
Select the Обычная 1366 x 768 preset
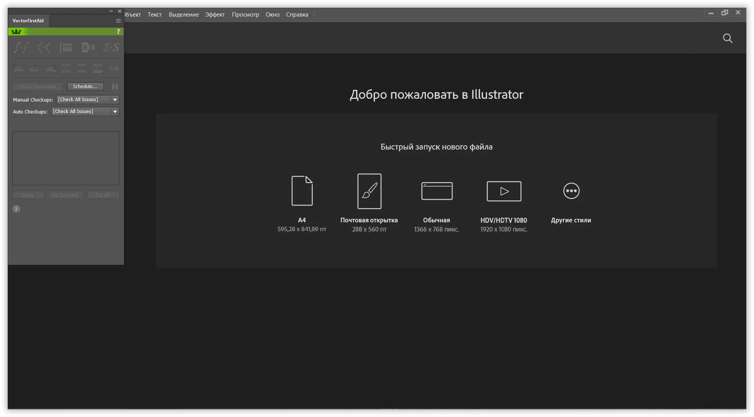[x=437, y=191]
